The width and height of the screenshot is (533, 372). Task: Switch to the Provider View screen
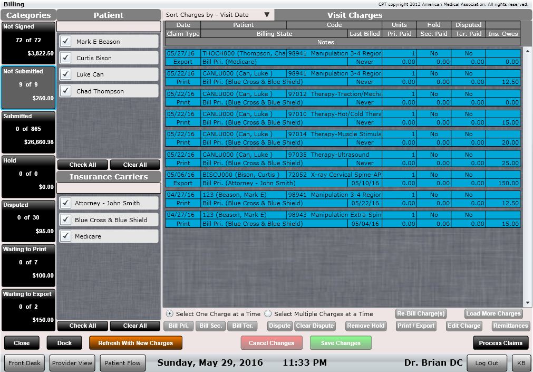pyautogui.click(x=72, y=363)
